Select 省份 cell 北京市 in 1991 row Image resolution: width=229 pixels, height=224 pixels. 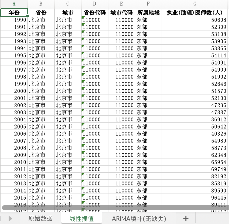(41, 27)
